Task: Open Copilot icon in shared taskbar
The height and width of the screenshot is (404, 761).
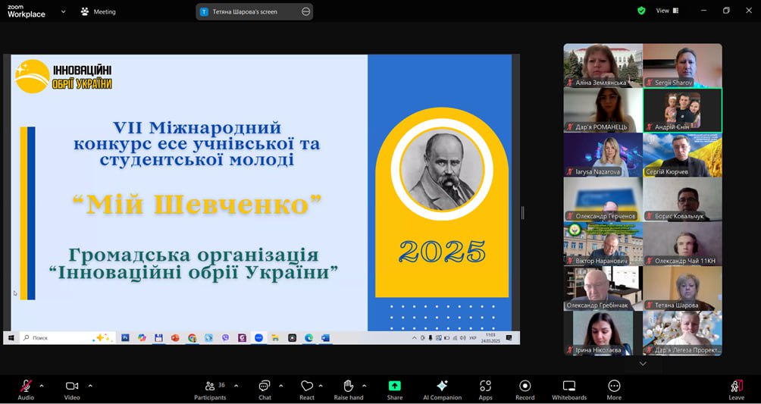Action: click(x=142, y=338)
